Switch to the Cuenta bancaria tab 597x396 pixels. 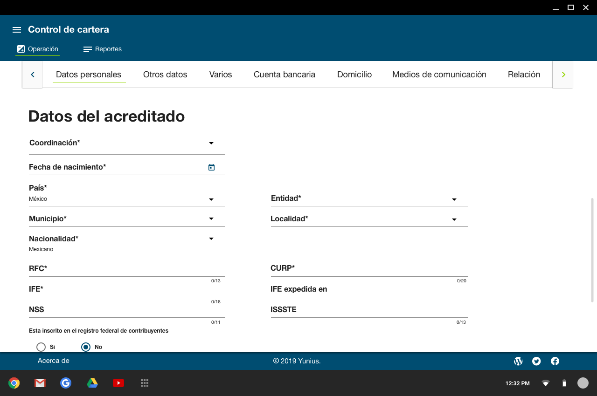(x=285, y=75)
